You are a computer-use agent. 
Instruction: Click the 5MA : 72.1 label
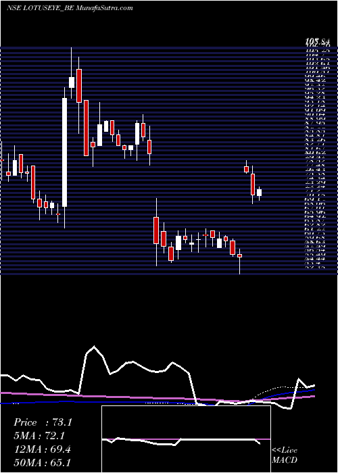[x=39, y=436]
